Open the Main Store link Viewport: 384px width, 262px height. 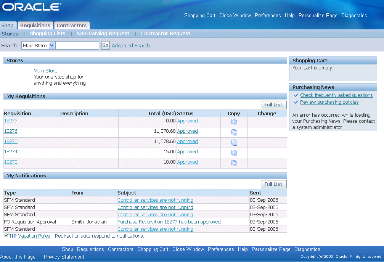point(45,71)
